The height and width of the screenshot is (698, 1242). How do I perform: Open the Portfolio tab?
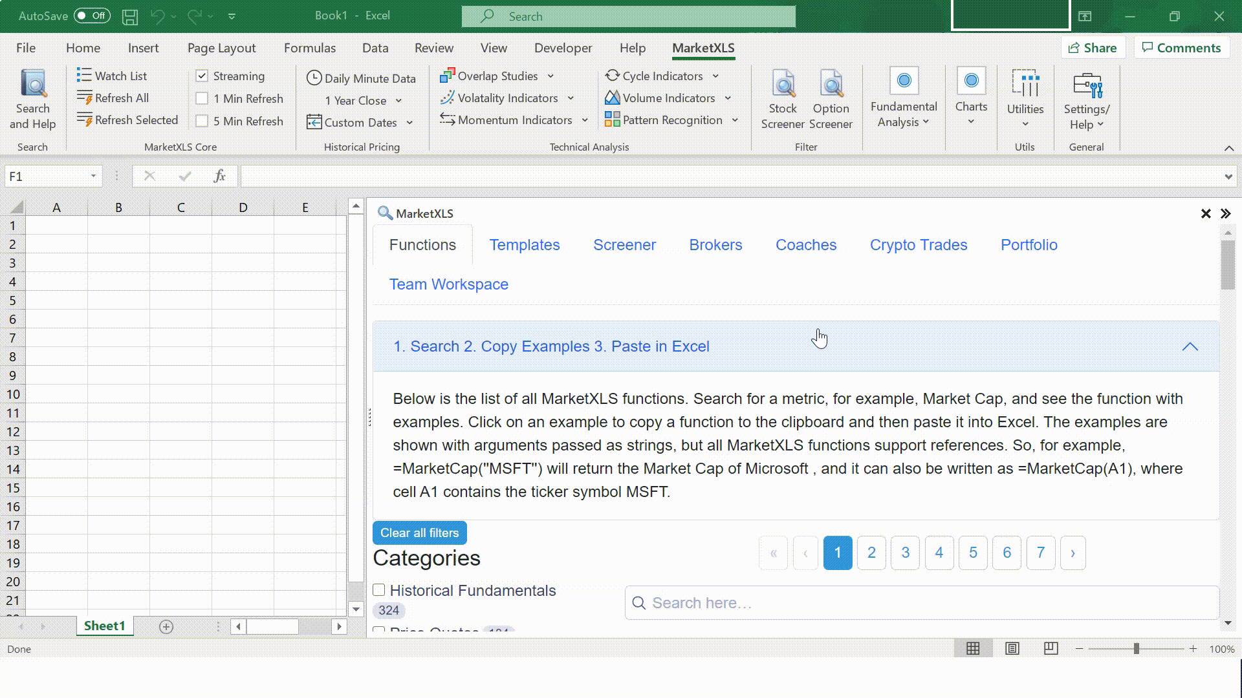(1029, 245)
